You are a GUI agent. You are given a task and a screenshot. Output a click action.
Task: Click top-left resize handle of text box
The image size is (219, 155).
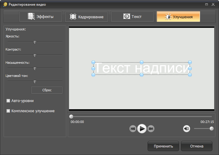[x=93, y=62]
